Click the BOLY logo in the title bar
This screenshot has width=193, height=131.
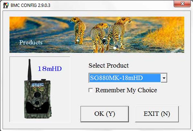click(x=6, y=5)
